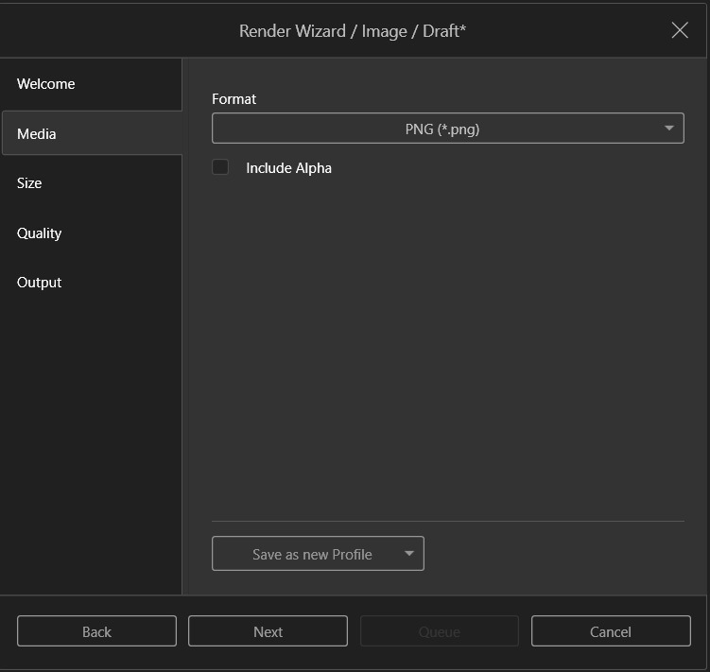Viewport: 710px width, 672px height.
Task: Go to the Size step
Action: click(91, 183)
